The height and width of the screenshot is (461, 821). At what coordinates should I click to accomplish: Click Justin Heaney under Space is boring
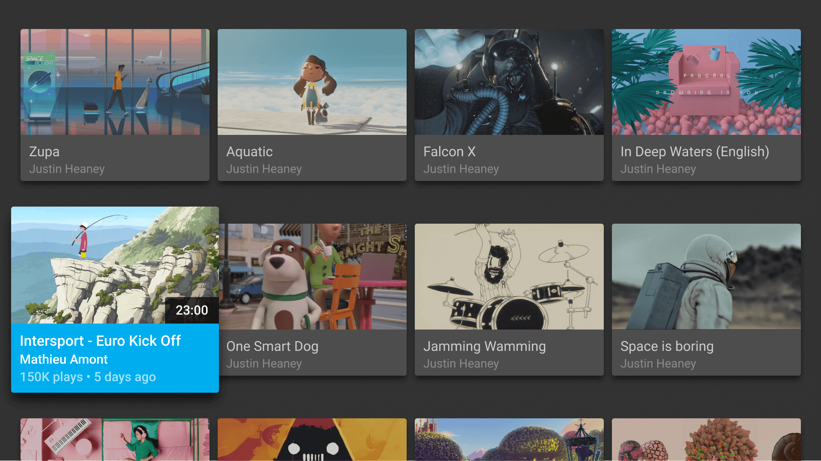click(658, 364)
